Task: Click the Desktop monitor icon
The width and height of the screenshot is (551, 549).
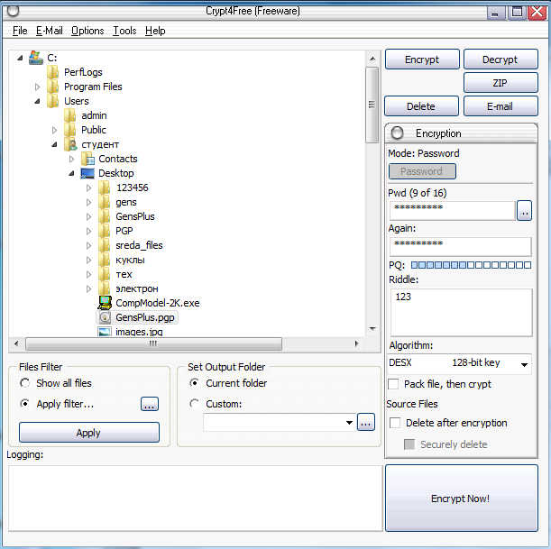Action: [87, 173]
